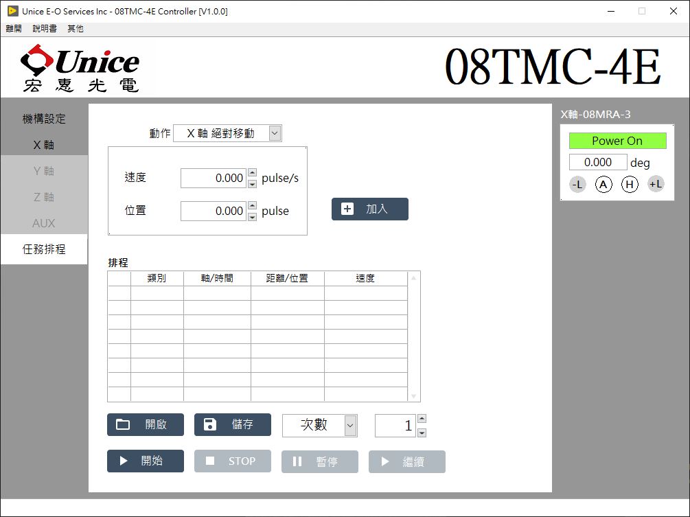The width and height of the screenshot is (690, 517).
Task: Click the repeat count input field
Action: coord(395,426)
